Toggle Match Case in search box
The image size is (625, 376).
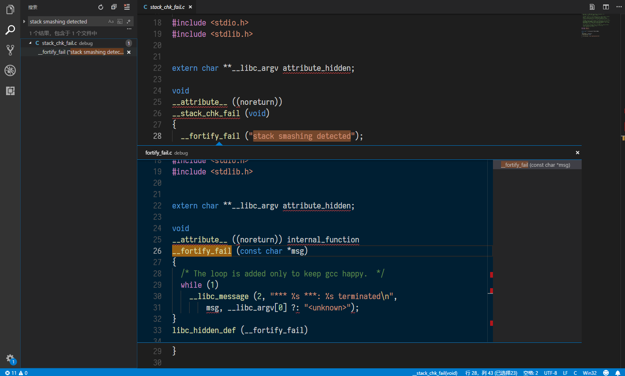[111, 21]
